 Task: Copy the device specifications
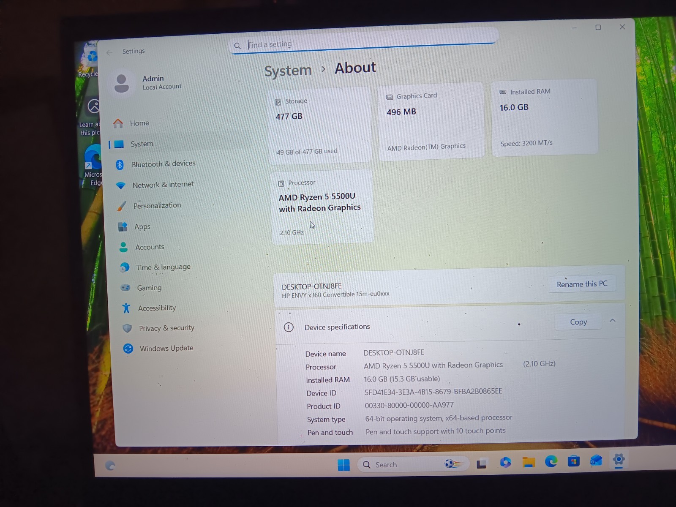click(x=578, y=322)
